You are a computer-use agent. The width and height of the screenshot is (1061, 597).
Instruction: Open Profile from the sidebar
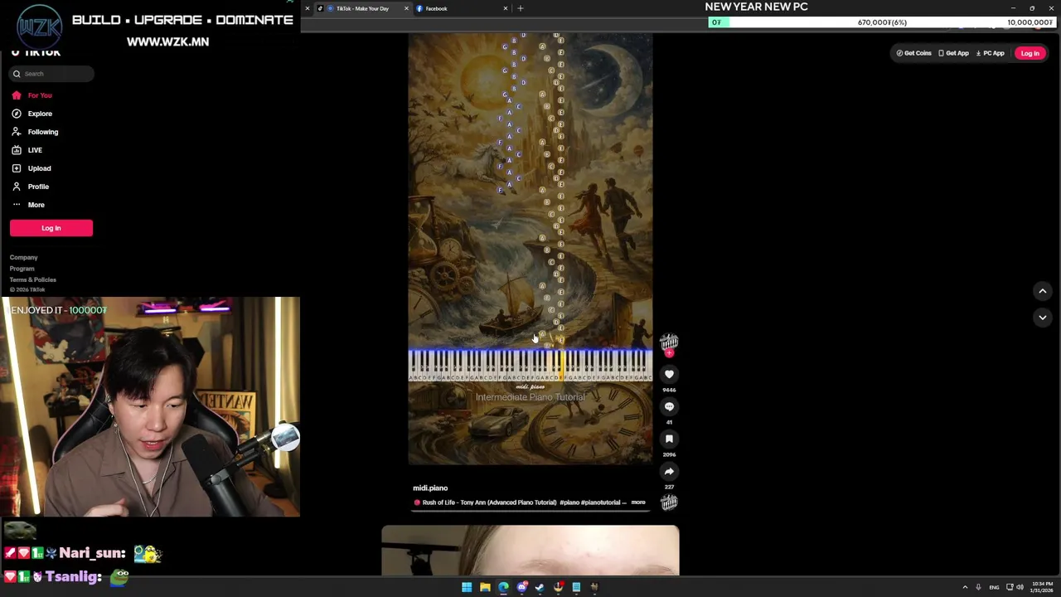[38, 187]
